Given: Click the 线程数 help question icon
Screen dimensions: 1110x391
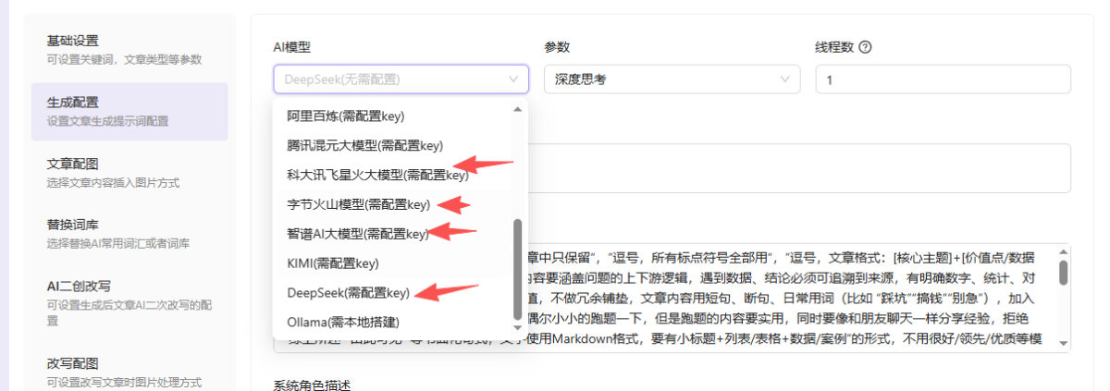Looking at the screenshot, I should pyautogui.click(x=866, y=46).
